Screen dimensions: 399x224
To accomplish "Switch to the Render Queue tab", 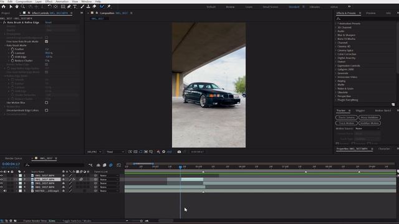I will tap(14, 158).
